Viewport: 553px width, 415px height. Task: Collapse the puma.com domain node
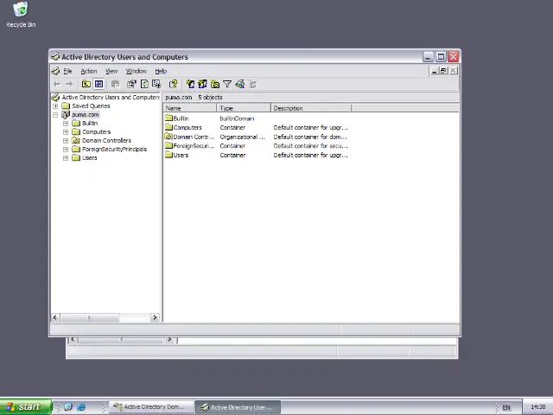click(x=55, y=115)
